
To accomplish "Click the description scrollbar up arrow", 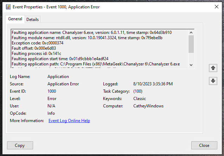I will (191, 33).
